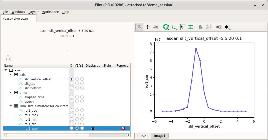The image size is (268, 140).
Task: Switch to the Image1 tab
Action: pos(160,136)
